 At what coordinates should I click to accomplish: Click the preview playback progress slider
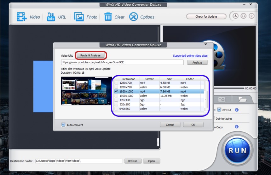click(229, 88)
